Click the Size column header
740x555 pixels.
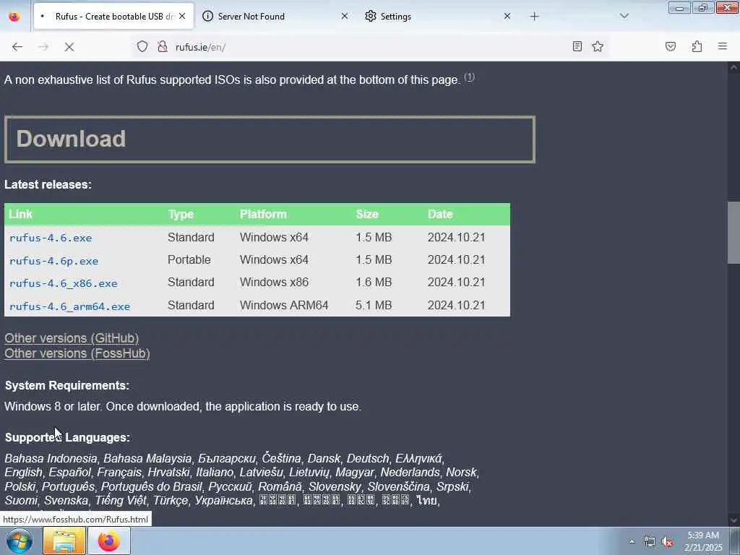(x=367, y=214)
